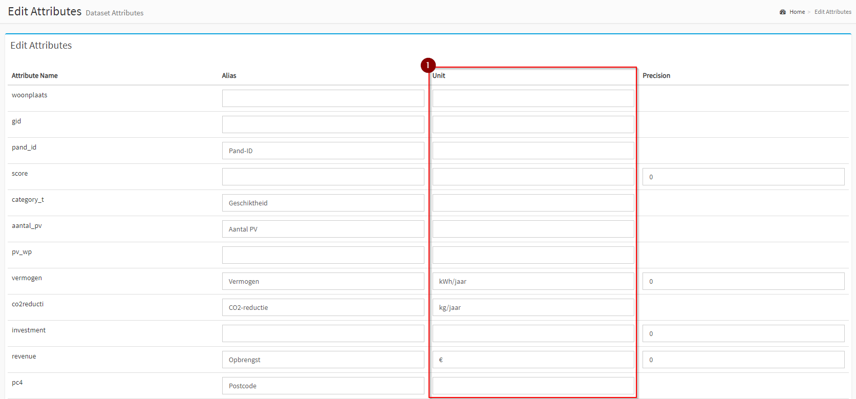Select the pv_wp attribute name
Viewport: 856px width, 399px height.
coord(22,252)
